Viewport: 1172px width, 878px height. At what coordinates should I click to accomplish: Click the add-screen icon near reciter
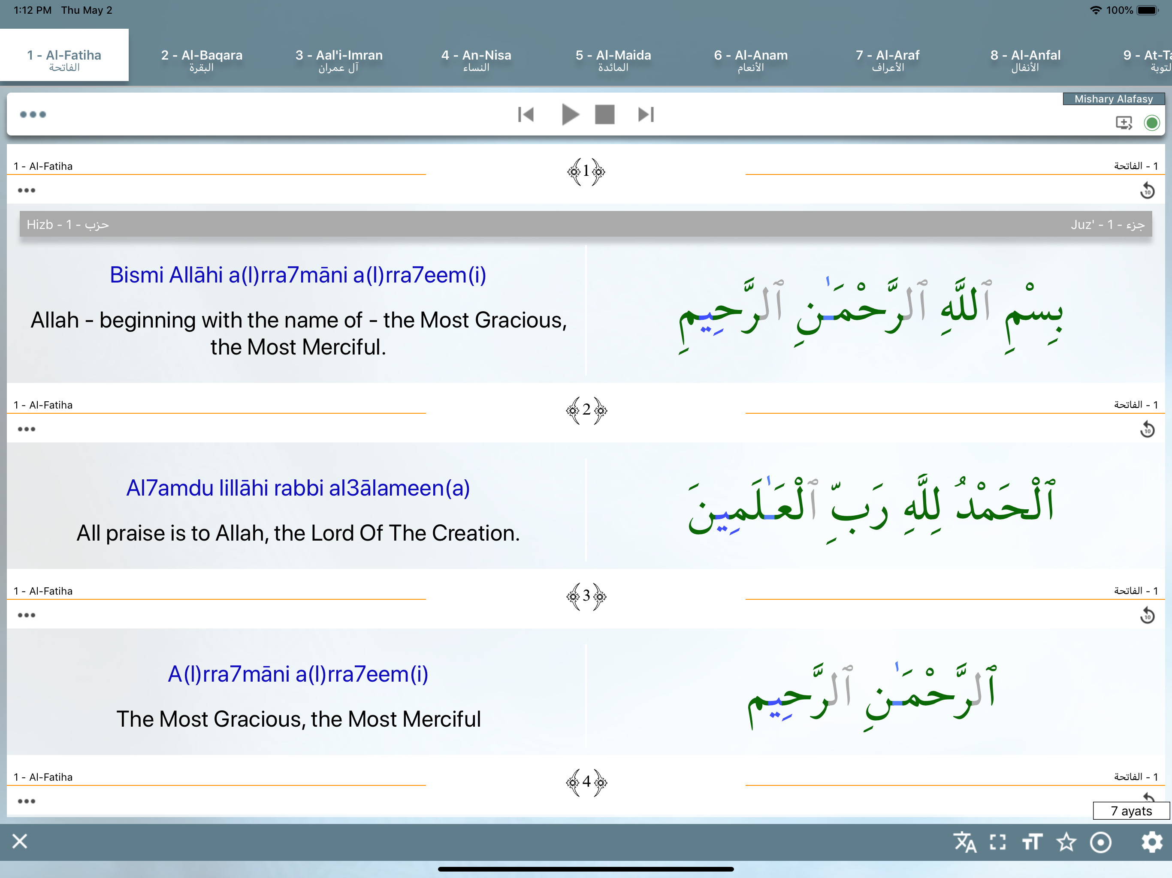tap(1123, 123)
